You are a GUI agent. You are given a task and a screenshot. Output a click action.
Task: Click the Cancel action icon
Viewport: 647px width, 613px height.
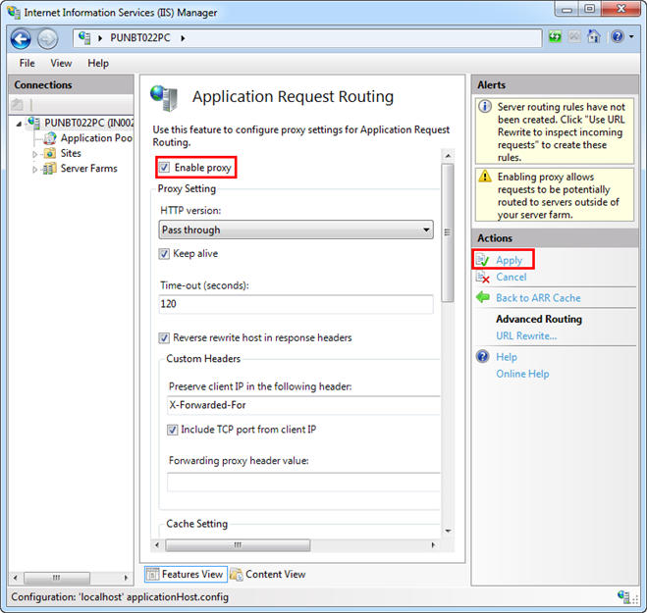coord(483,277)
